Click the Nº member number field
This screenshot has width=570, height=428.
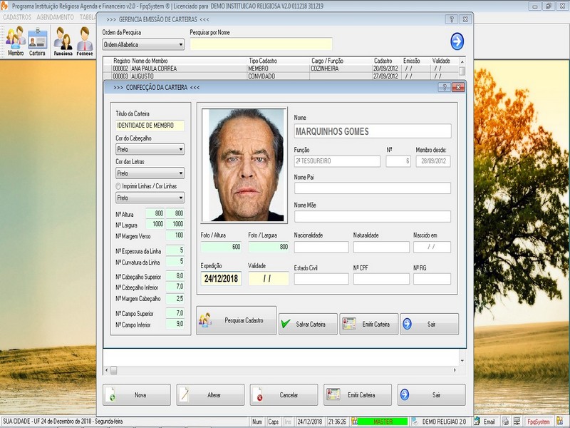click(x=398, y=161)
